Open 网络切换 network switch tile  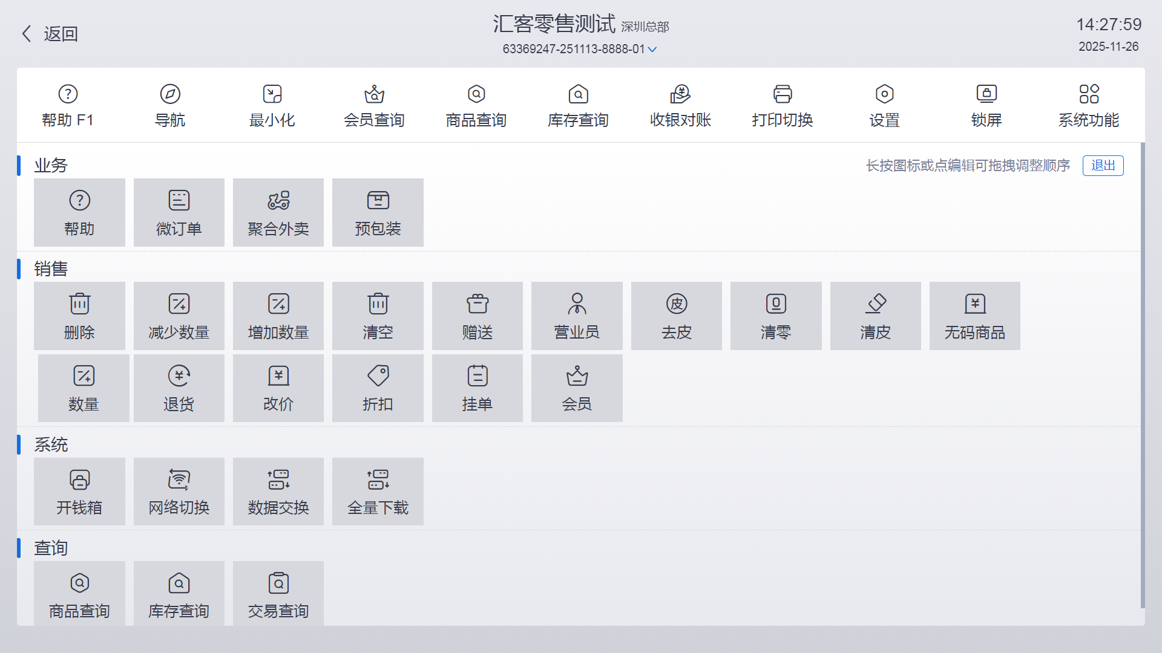(179, 491)
